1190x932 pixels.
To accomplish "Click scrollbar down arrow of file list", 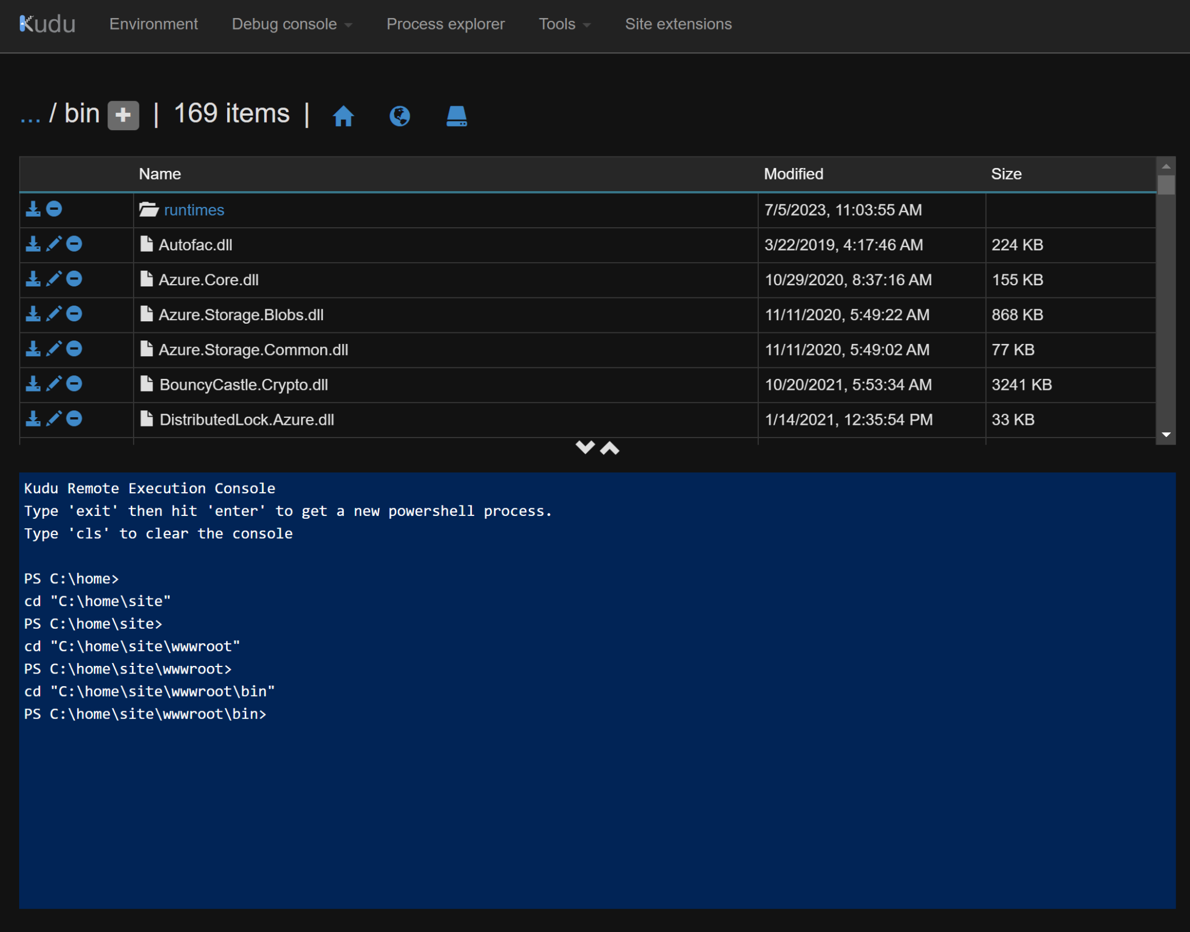I will coord(1166,435).
